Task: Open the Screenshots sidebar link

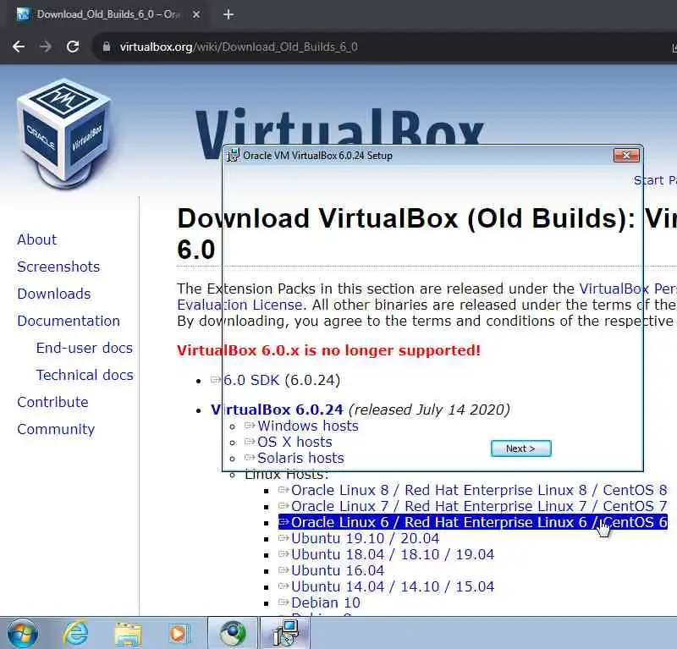Action: pos(58,267)
